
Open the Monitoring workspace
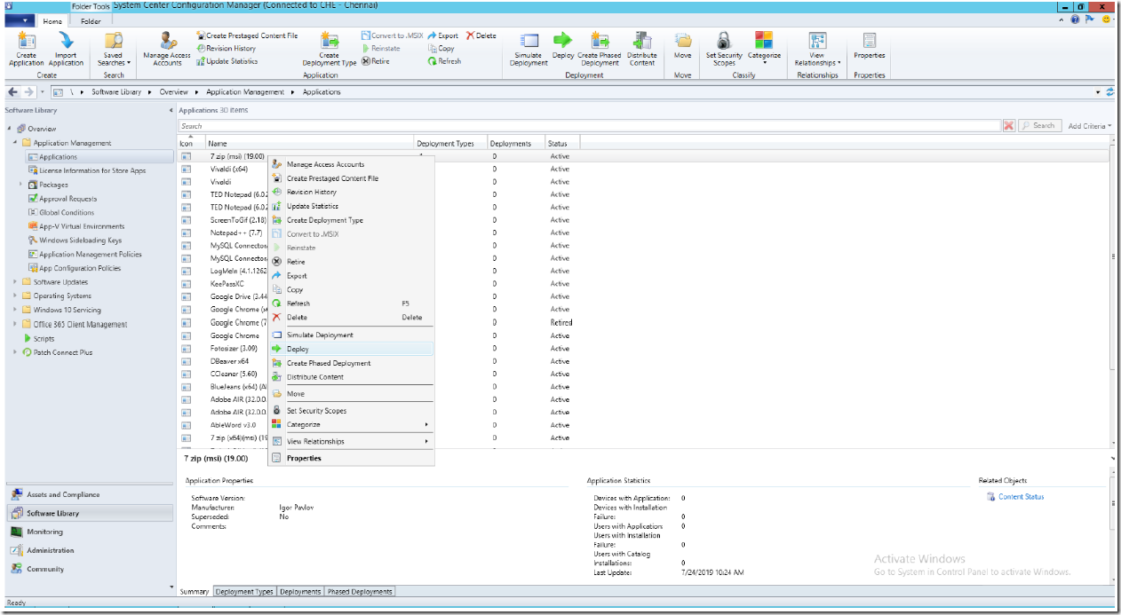89,532
